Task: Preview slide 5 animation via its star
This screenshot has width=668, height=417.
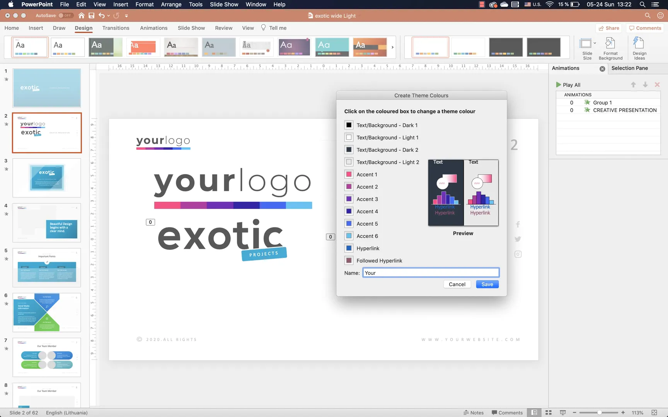Action: click(6, 259)
